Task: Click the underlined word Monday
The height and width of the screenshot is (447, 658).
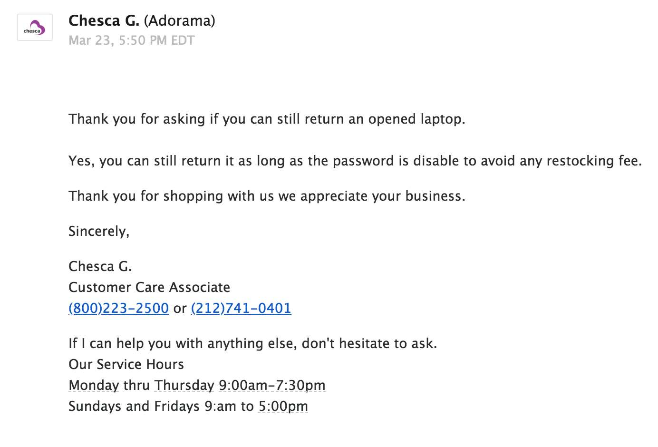Action: click(x=94, y=385)
